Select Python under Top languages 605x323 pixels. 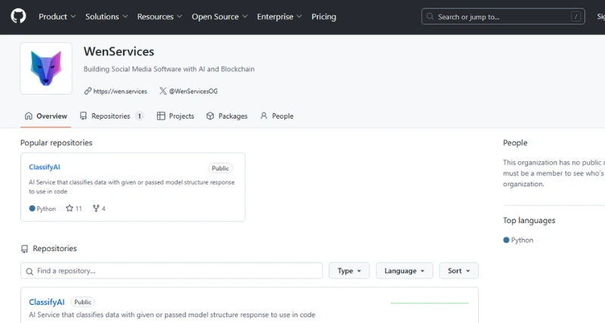coord(518,240)
